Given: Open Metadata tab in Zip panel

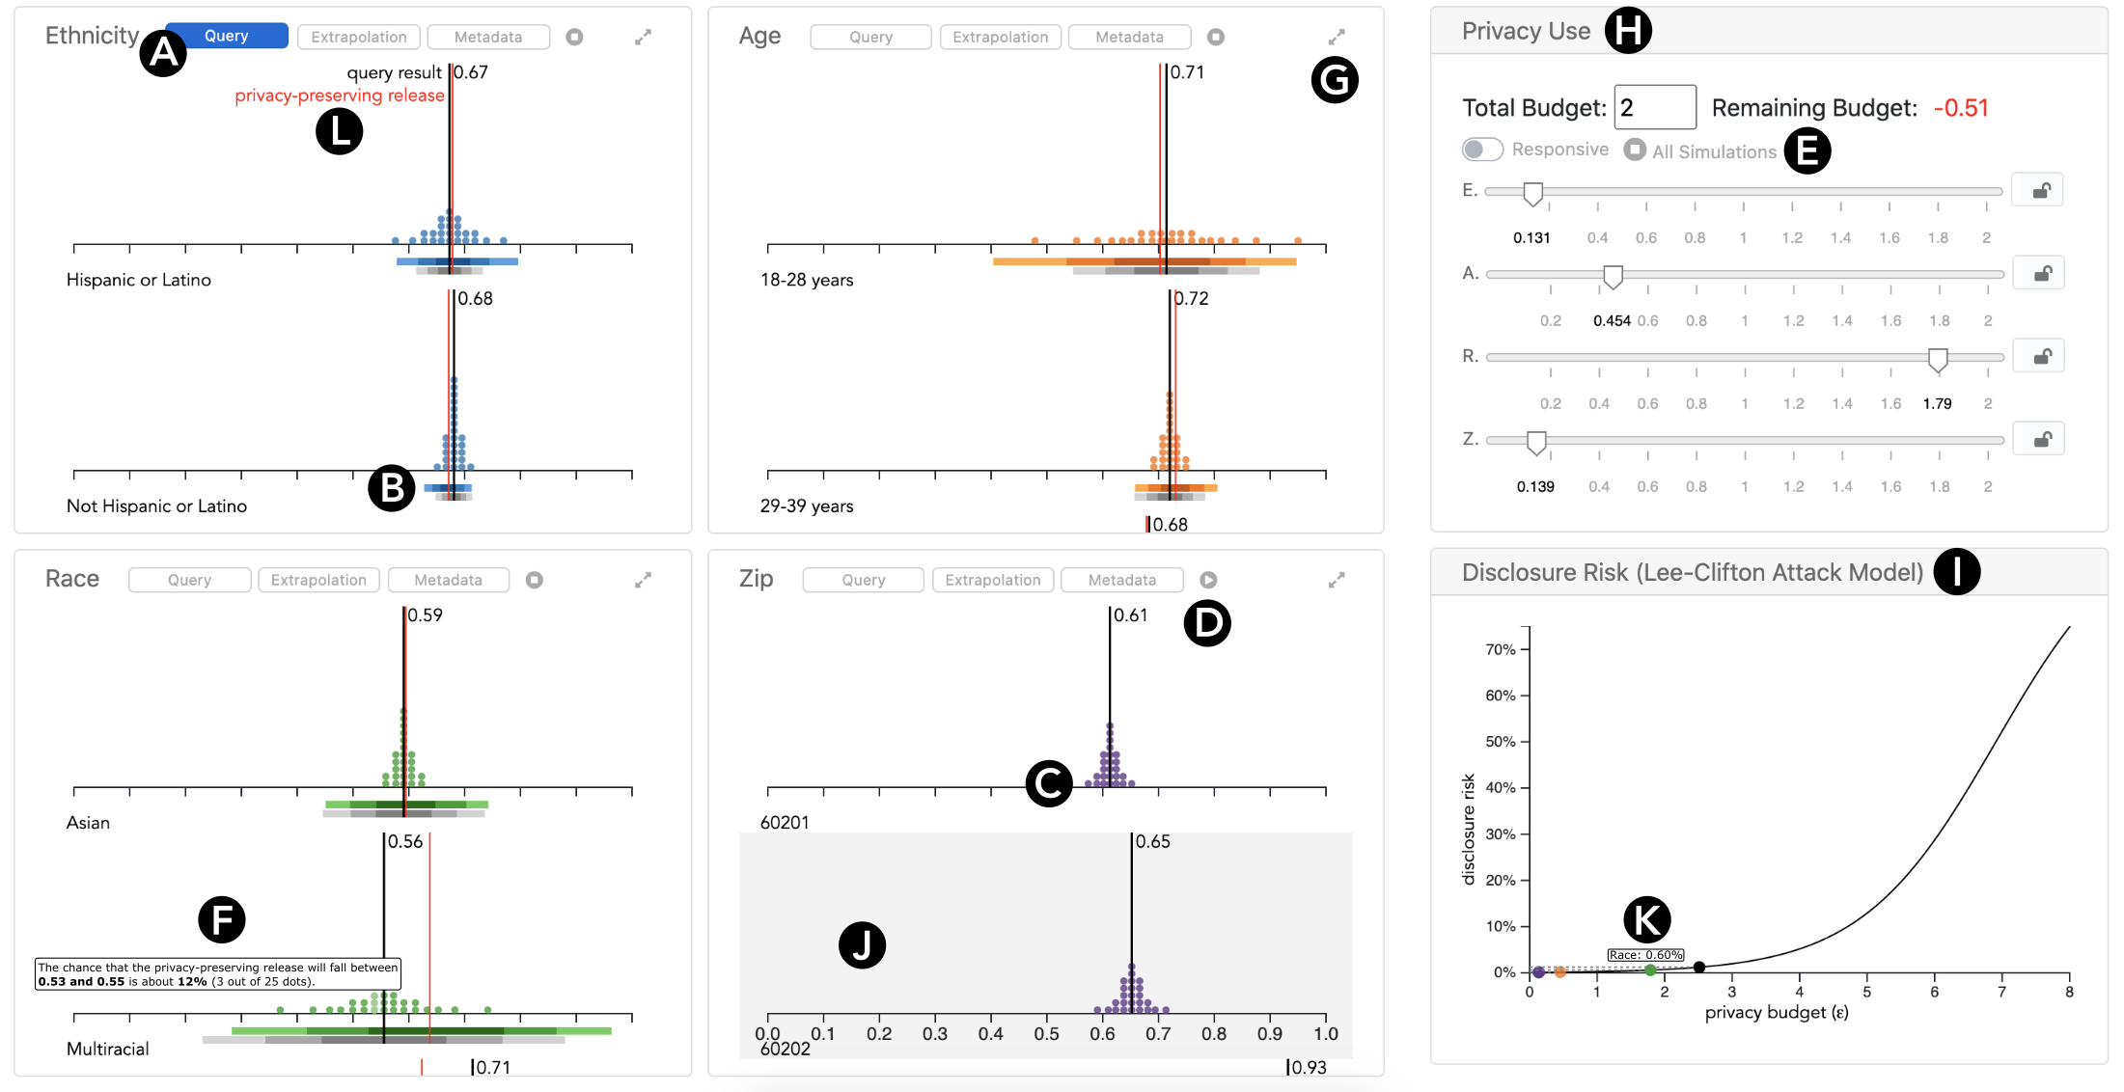Looking at the screenshot, I should coord(1122,580).
